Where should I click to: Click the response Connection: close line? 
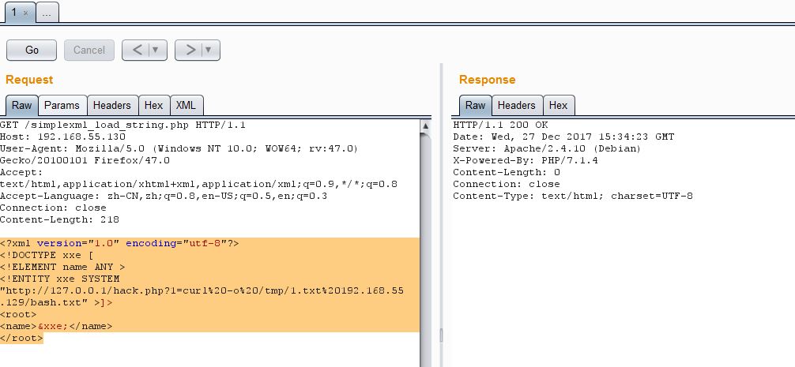click(x=507, y=184)
